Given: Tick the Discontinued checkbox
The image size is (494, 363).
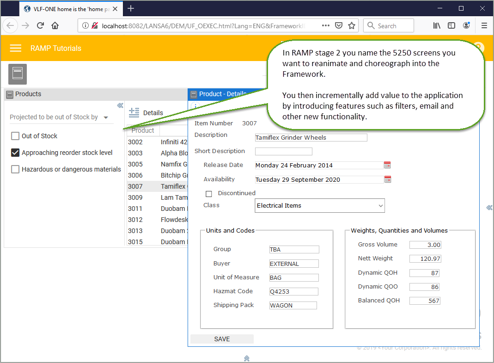Looking at the screenshot, I should (x=208, y=194).
